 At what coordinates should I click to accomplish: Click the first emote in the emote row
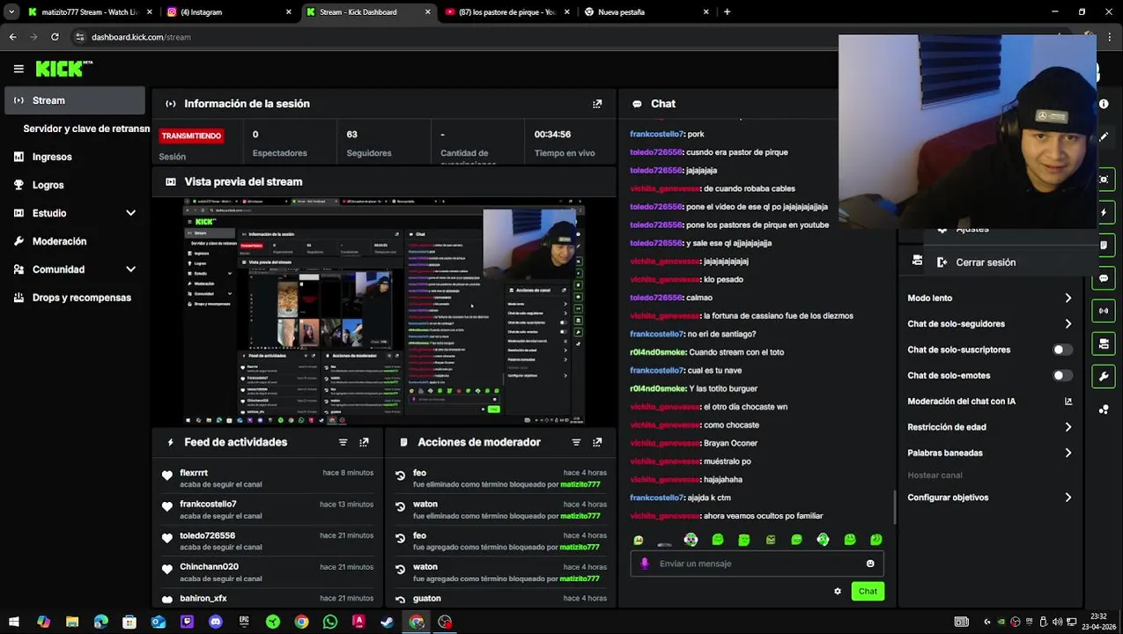(x=639, y=540)
